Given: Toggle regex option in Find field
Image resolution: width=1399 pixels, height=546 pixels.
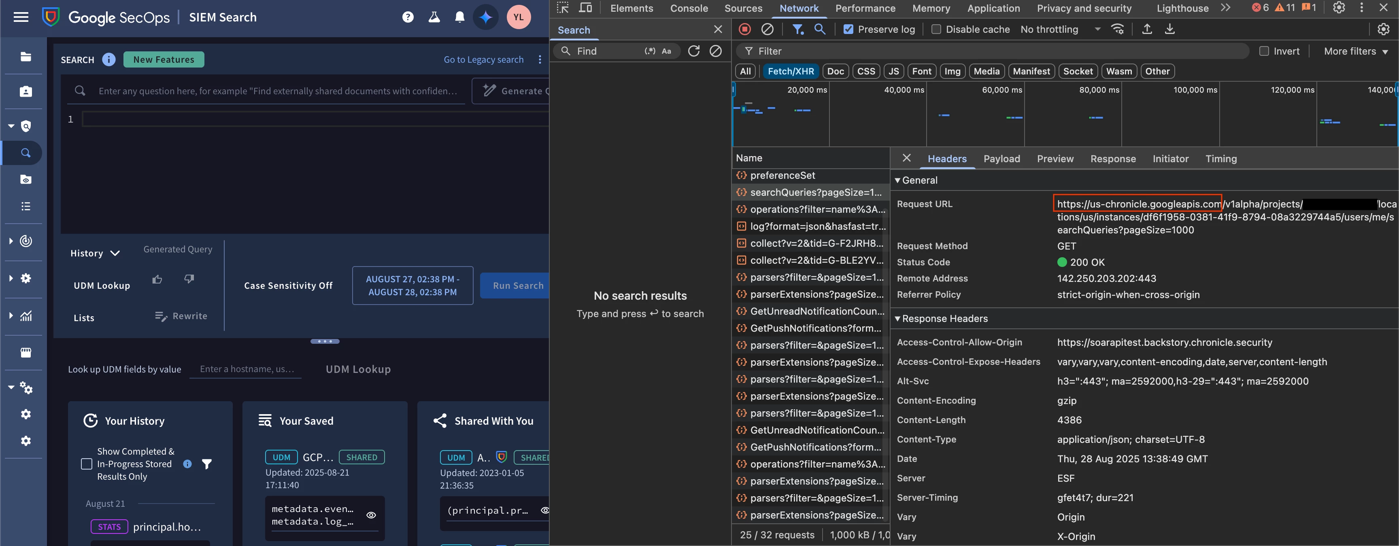Looking at the screenshot, I should tap(650, 51).
